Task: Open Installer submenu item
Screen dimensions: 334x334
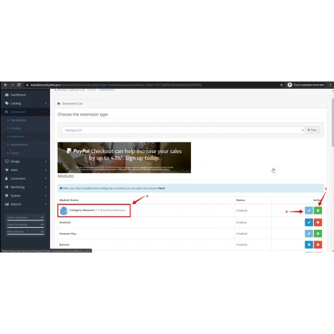Action: 16,128
